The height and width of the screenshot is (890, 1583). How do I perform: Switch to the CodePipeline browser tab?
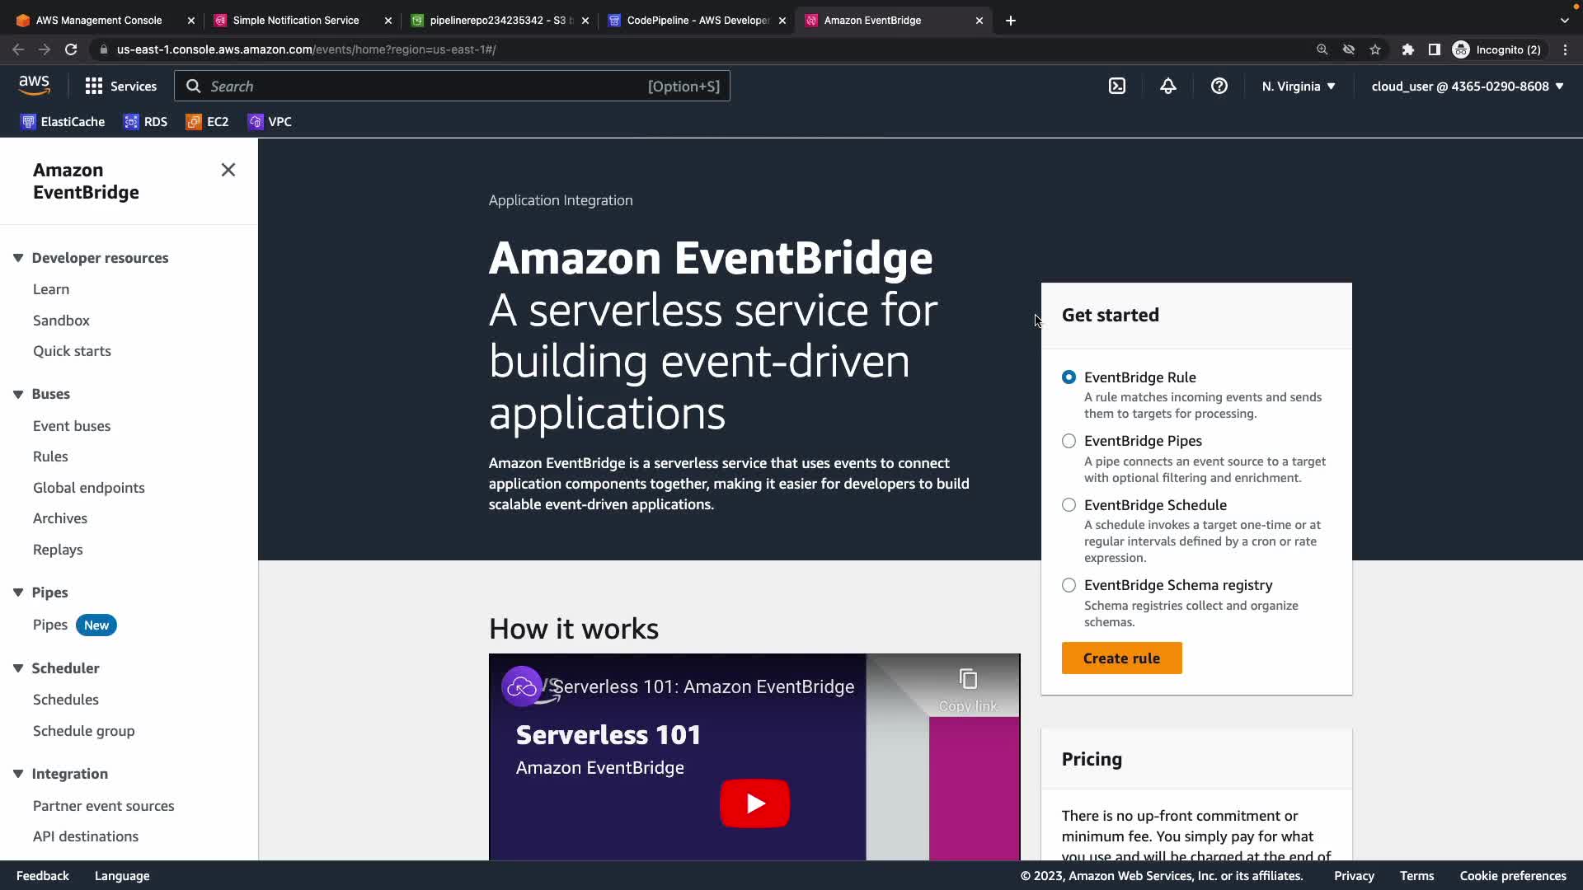697,20
